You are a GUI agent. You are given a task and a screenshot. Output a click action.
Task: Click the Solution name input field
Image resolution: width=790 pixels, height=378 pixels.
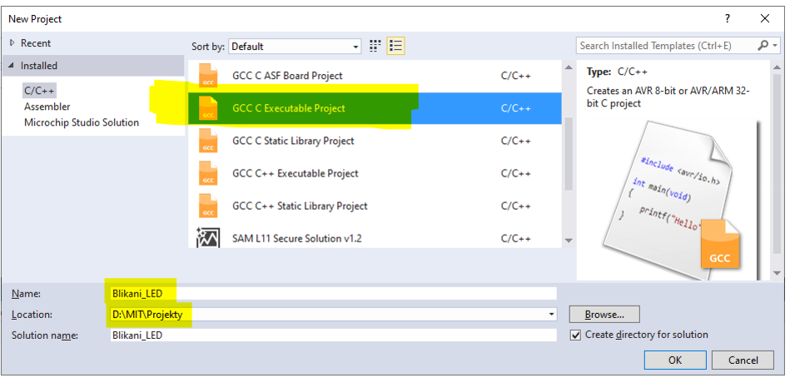tap(334, 336)
